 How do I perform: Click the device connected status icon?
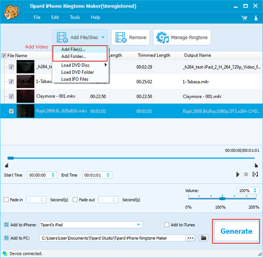5,254
